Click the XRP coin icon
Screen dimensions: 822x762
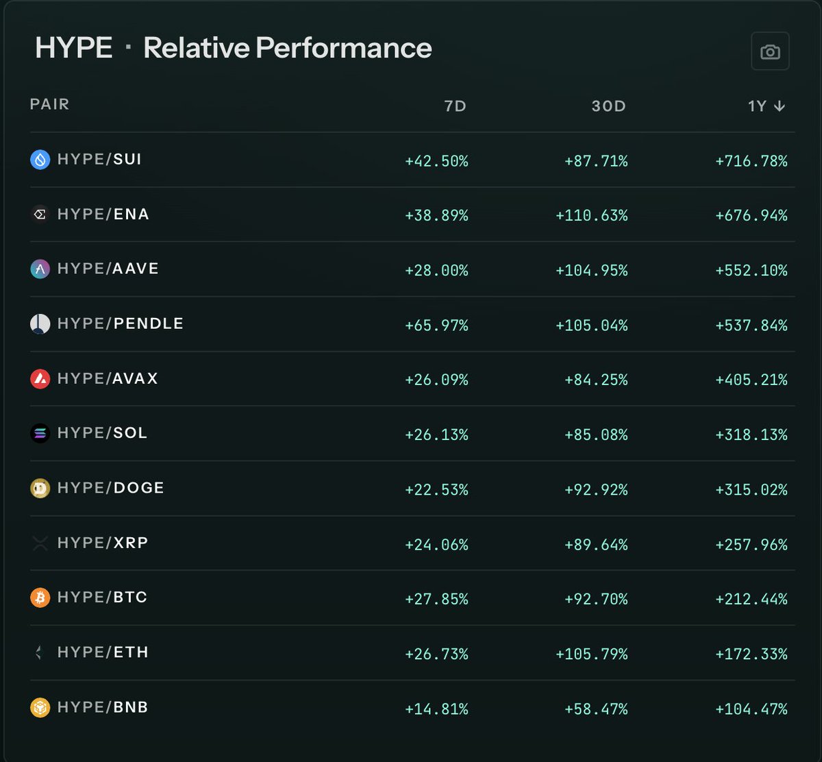point(40,543)
